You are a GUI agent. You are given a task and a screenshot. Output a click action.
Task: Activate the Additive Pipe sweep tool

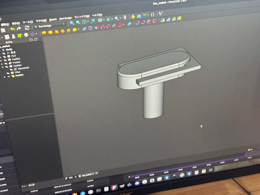coord(63,31)
